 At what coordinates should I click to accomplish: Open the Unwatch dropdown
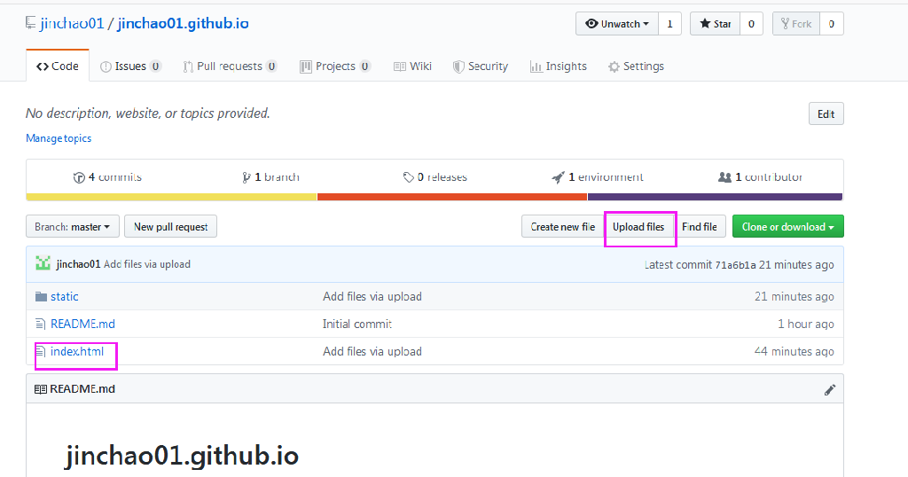coord(617,24)
